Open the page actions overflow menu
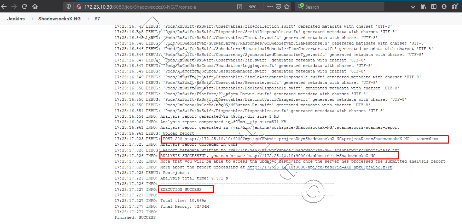Screen dimensions: 462x224 [269, 6]
